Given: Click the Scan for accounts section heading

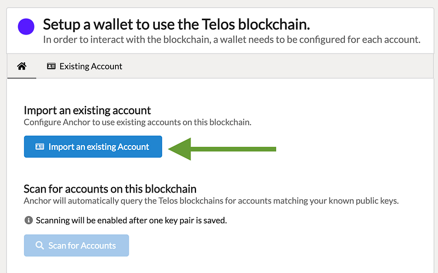Looking at the screenshot, I should coord(110,189).
